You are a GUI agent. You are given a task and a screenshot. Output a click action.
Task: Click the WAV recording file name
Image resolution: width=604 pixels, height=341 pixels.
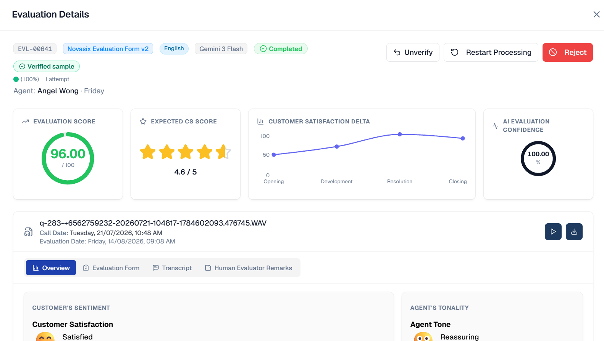pyautogui.click(x=153, y=223)
